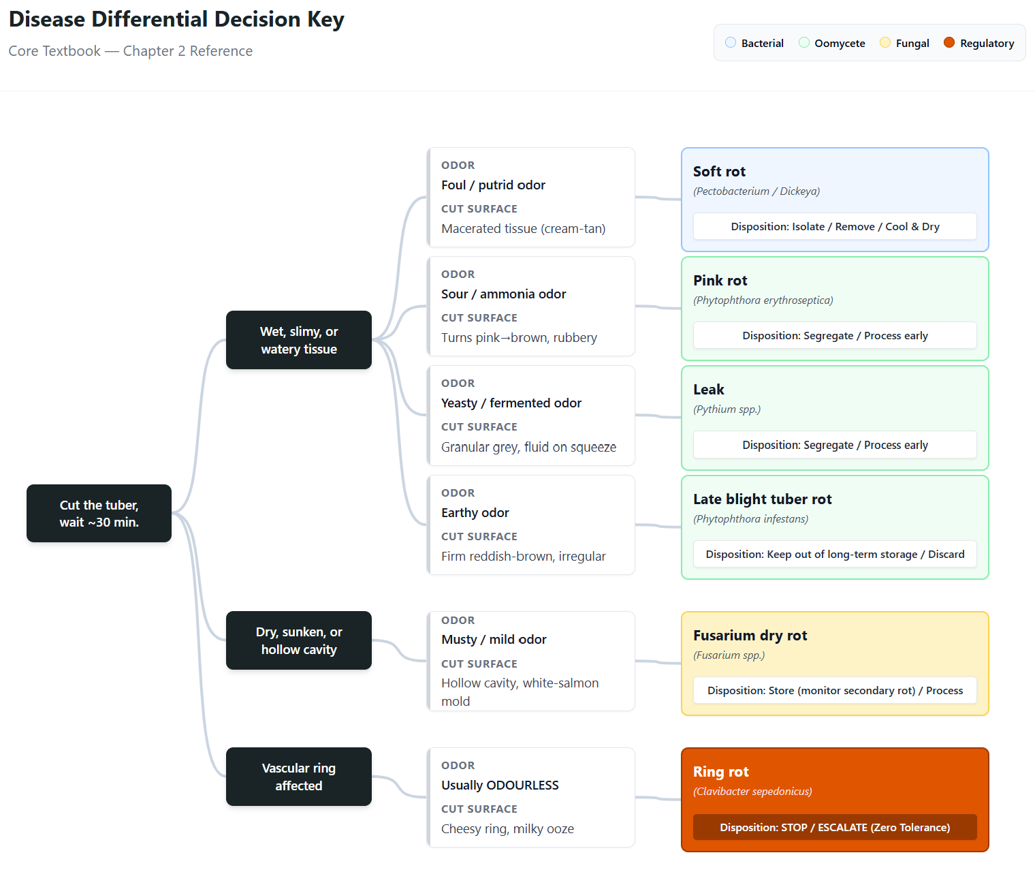Screen dimensions: 1035x887
Task: Click 'Keep out of long-term storage / Discard' disposition
Action: point(835,554)
